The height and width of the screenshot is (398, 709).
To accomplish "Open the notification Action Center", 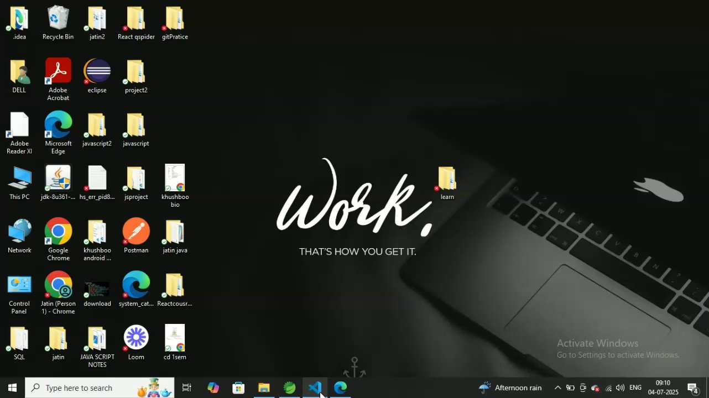I will [x=693, y=388].
